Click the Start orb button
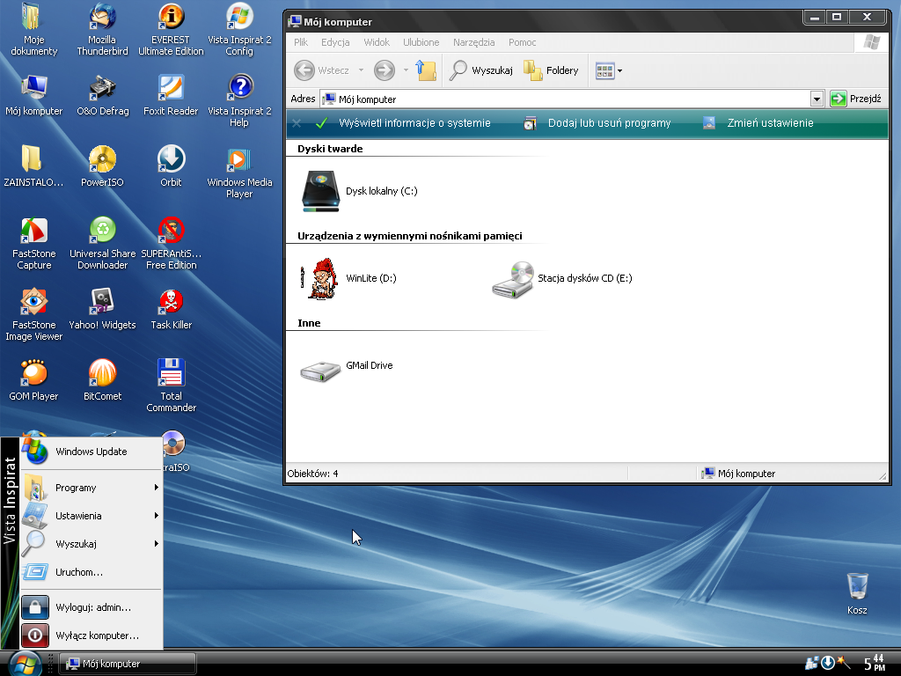This screenshot has height=676, width=901. [x=26, y=664]
